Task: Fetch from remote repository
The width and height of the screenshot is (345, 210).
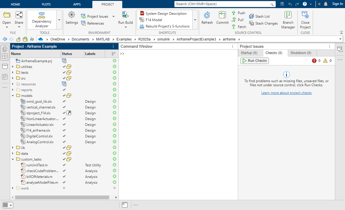Action: [x=239, y=27]
